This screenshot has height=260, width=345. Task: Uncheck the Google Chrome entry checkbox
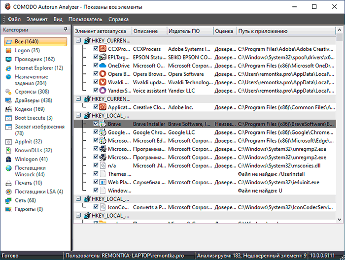pyautogui.click(x=96, y=132)
